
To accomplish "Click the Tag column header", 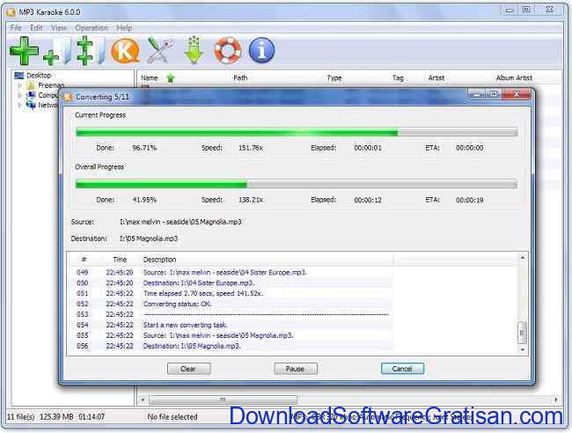I will pos(398,77).
